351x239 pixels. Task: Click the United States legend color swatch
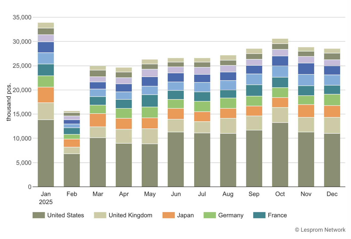(39, 215)
